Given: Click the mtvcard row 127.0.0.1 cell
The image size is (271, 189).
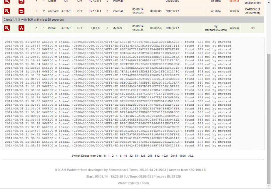Looking at the screenshot, I should (x=95, y=11).
